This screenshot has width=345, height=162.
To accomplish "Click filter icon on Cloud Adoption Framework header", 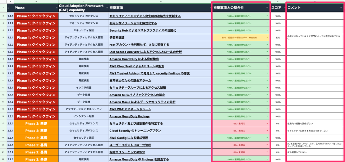I will tap(106, 8).
